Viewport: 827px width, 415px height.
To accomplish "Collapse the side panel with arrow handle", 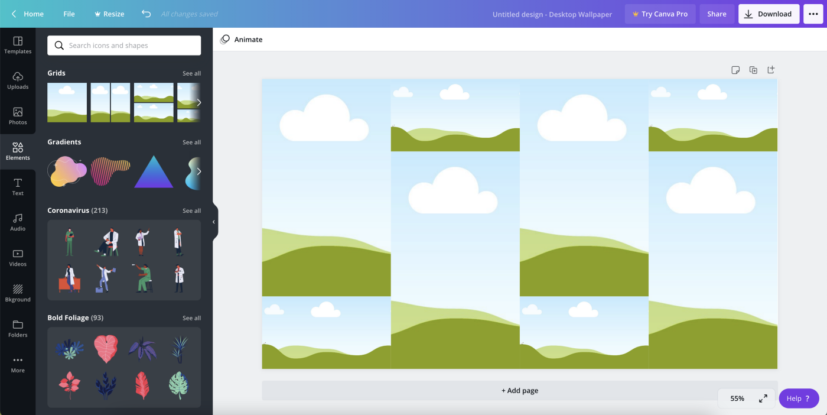I will click(x=214, y=222).
